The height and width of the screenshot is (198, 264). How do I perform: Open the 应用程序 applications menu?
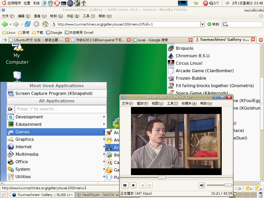(x=14, y=3)
